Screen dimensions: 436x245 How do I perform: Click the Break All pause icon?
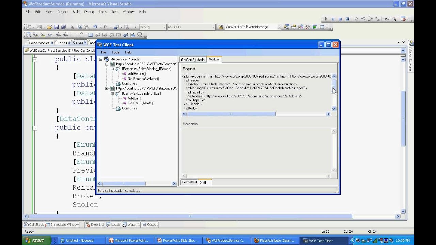(x=333, y=19)
